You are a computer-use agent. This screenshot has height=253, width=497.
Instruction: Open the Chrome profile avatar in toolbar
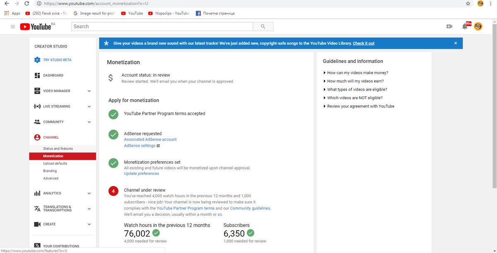tap(480, 3)
